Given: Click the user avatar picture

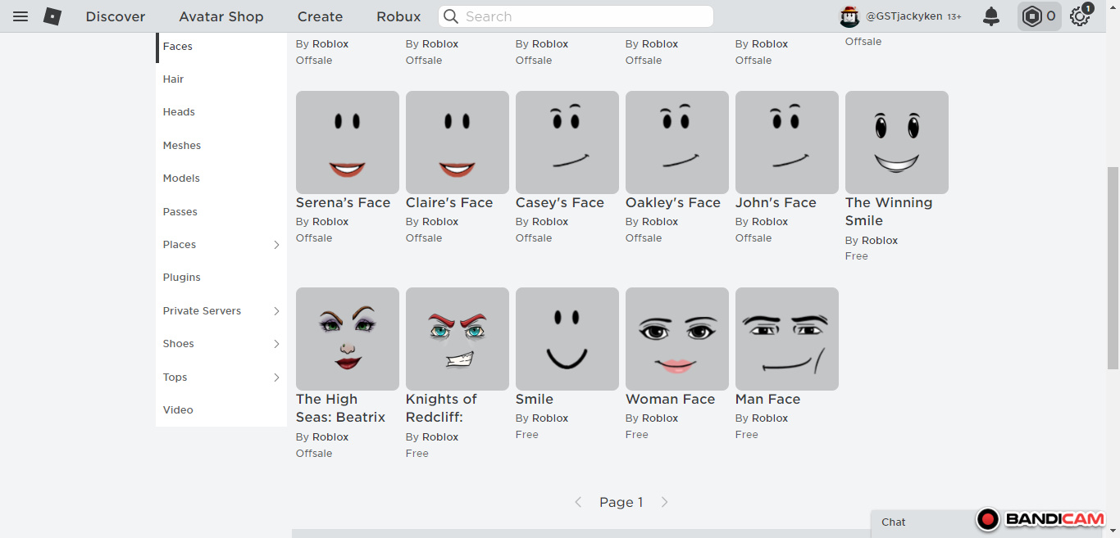Looking at the screenshot, I should coord(849,16).
